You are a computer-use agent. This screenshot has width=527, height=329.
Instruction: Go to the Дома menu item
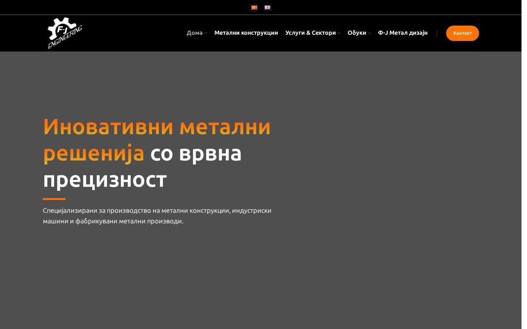[x=194, y=33]
